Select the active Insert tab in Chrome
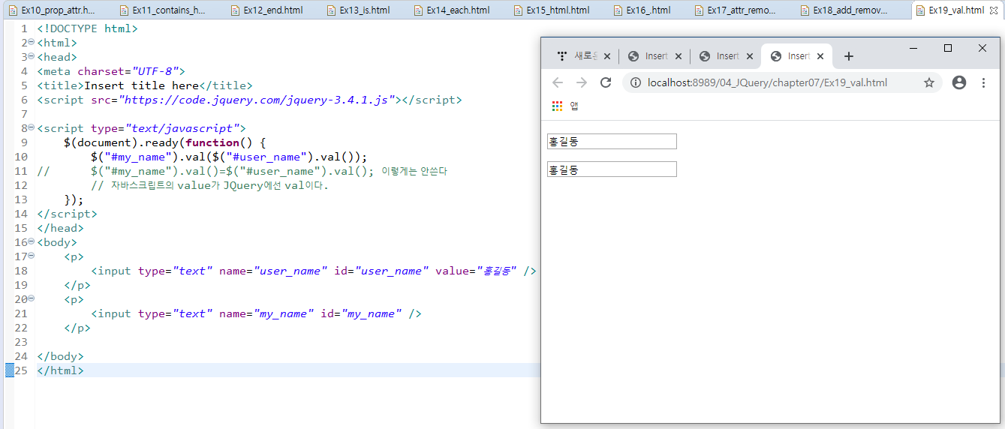The width and height of the screenshot is (1005, 429). point(797,56)
